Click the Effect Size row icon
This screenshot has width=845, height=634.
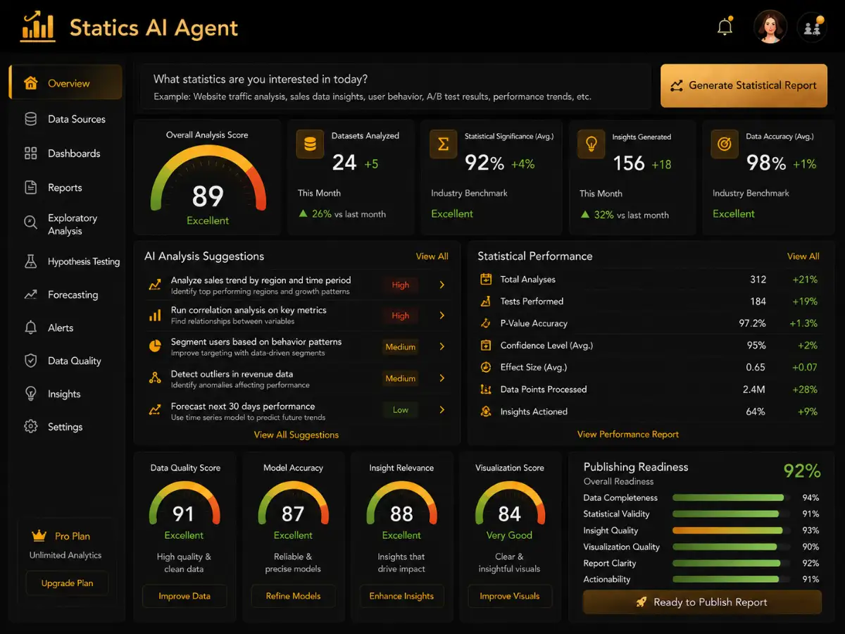click(485, 367)
